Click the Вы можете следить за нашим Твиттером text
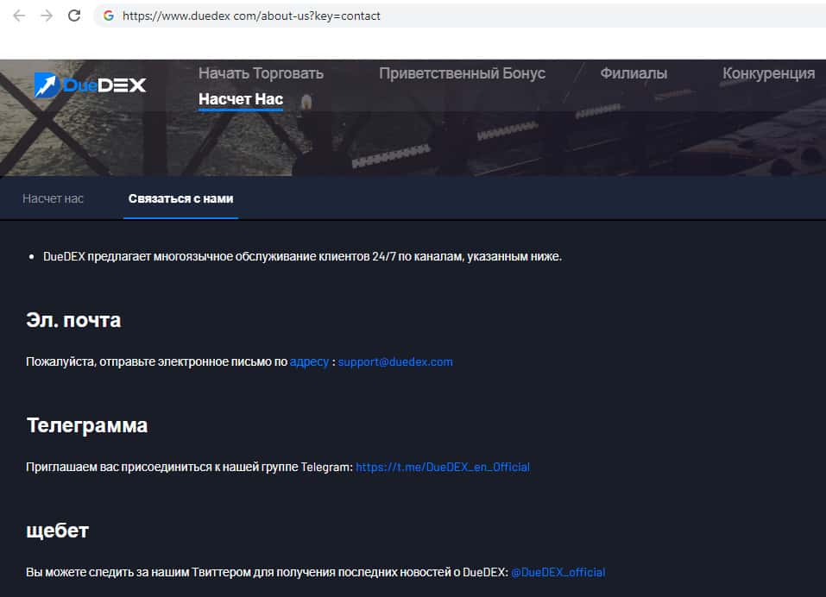 267,572
